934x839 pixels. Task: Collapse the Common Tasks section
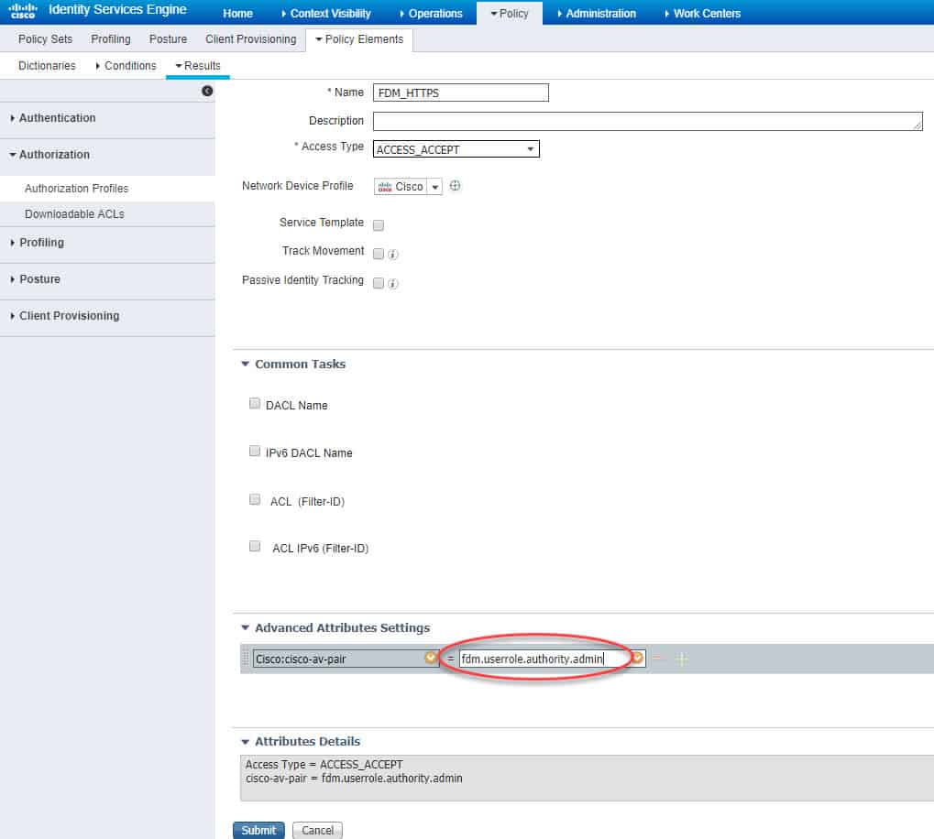coord(245,364)
